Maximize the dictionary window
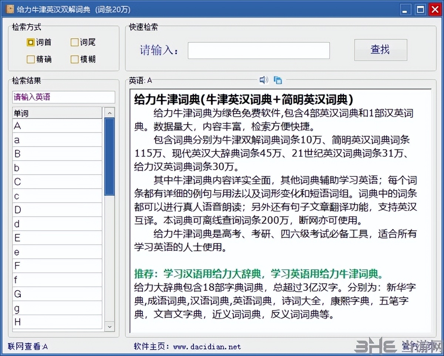Viewport: 444px width, 356px height. (421, 10)
